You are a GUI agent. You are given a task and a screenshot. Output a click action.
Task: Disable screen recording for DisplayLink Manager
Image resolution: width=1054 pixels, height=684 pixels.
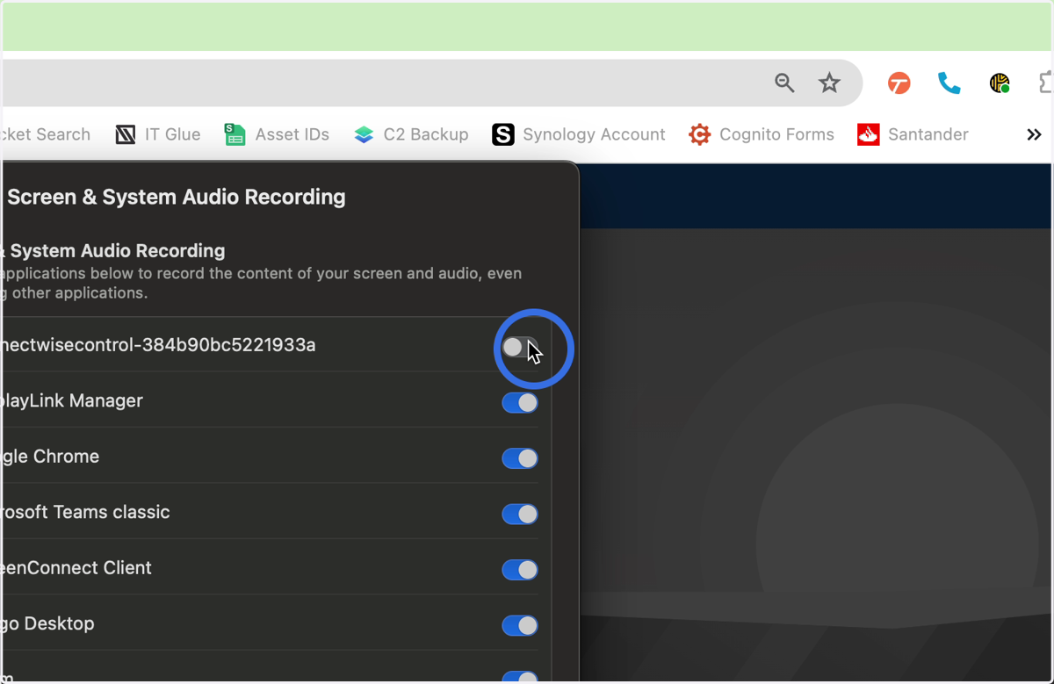[520, 402]
